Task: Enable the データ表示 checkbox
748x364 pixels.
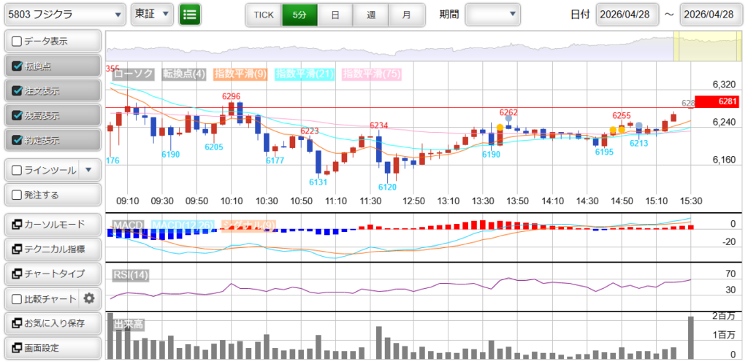Action: pyautogui.click(x=17, y=42)
